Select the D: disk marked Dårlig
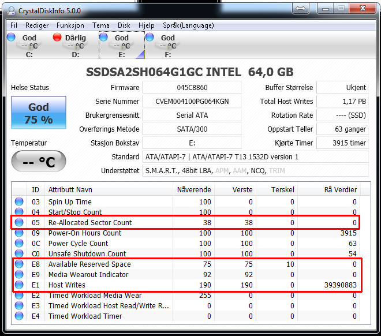This screenshot has height=336, width=381. [75, 46]
